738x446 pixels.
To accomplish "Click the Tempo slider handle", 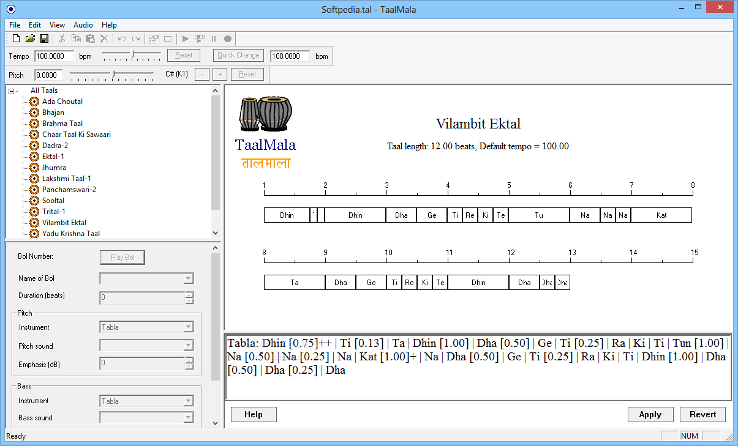I will 134,54.
